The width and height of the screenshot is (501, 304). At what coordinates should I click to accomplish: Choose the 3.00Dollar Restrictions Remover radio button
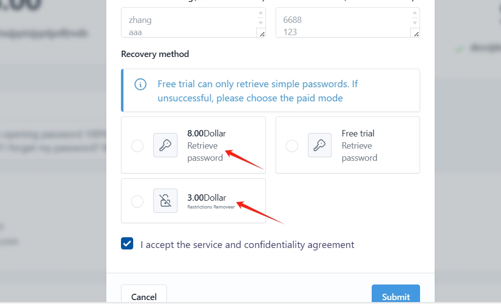click(138, 201)
